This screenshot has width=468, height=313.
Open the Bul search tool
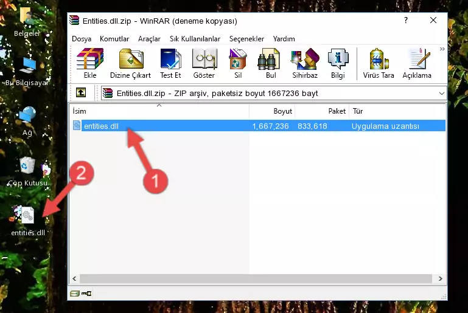270,63
